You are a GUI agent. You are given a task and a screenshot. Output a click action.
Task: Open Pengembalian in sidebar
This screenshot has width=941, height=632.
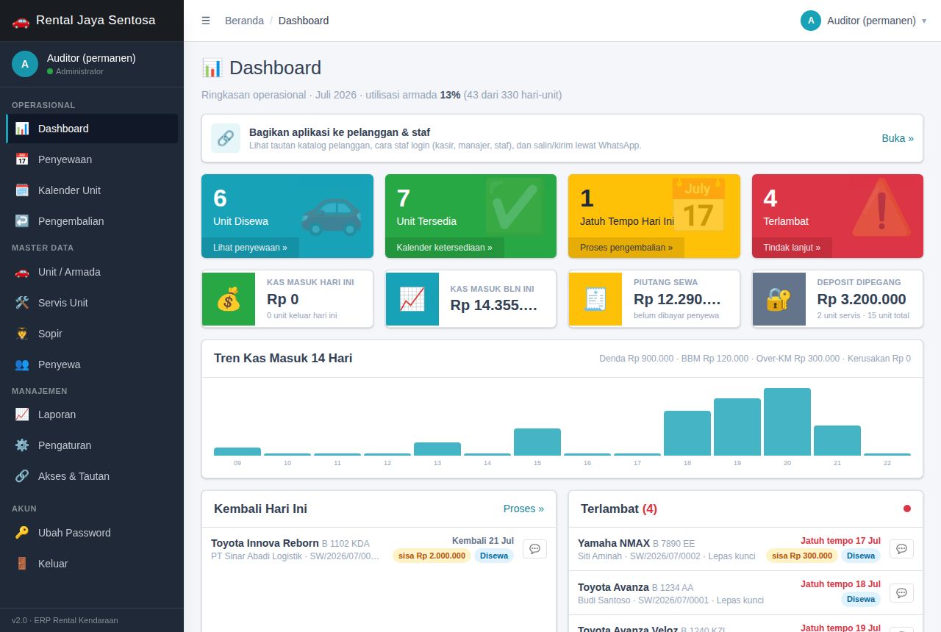pyautogui.click(x=92, y=221)
